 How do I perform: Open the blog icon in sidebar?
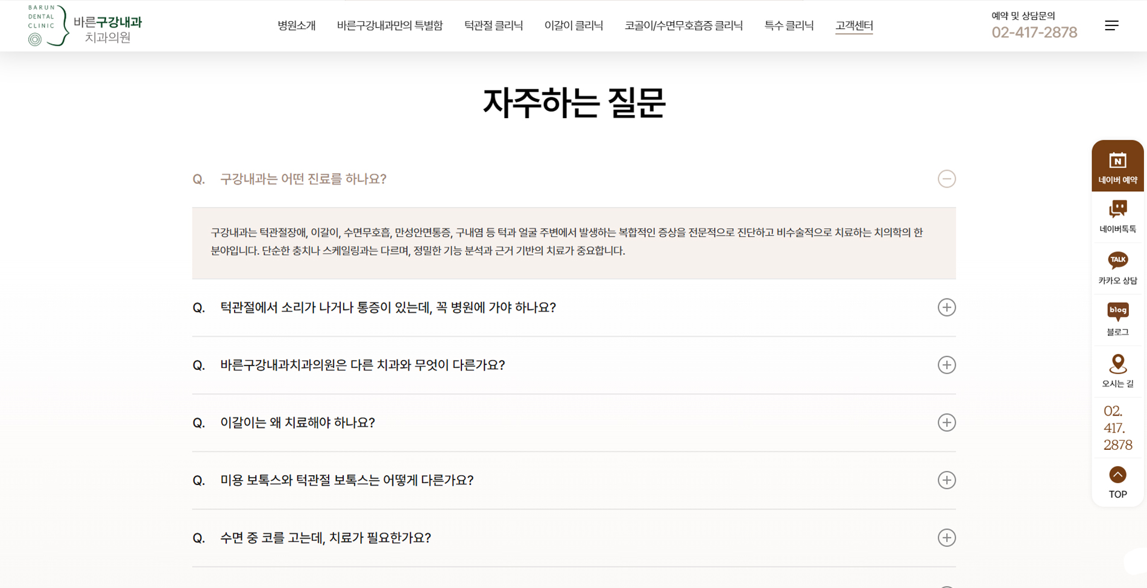pyautogui.click(x=1117, y=312)
